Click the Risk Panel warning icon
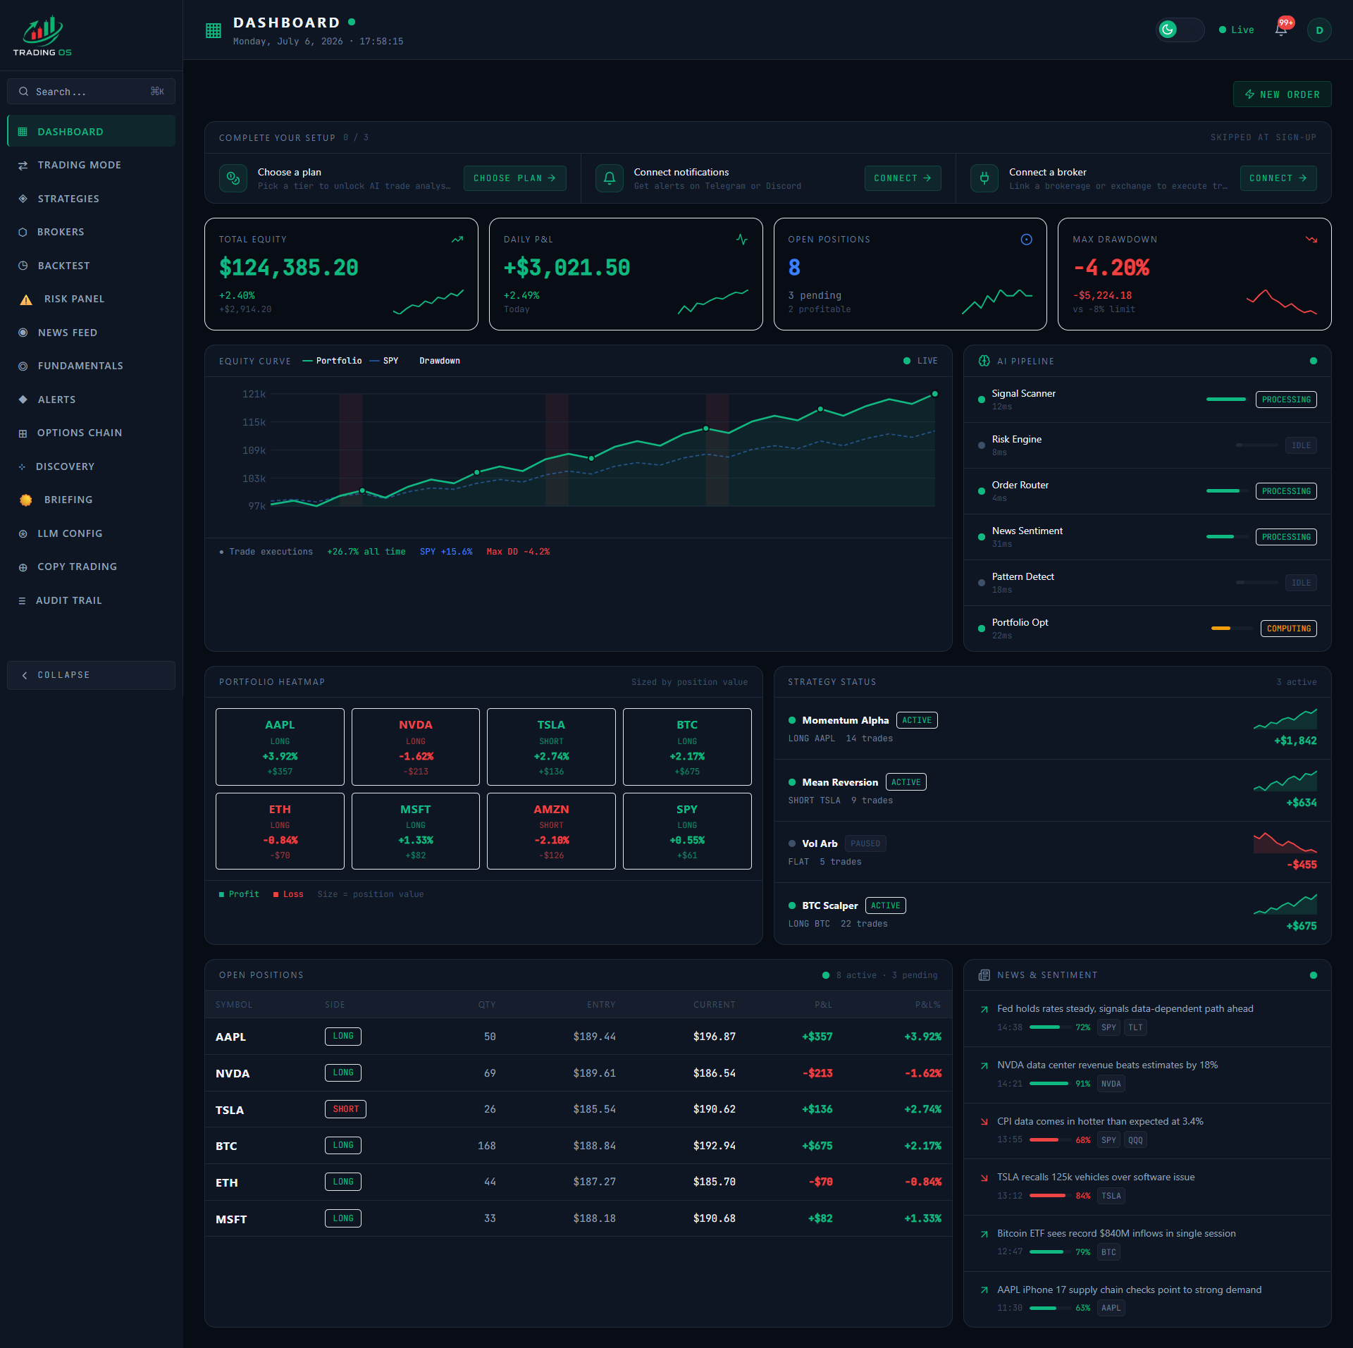The image size is (1353, 1348). (26, 299)
